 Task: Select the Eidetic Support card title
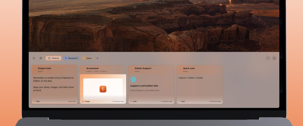click(x=143, y=68)
